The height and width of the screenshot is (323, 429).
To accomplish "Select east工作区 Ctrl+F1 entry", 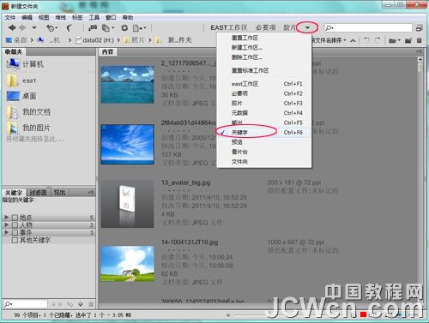I will point(264,84).
